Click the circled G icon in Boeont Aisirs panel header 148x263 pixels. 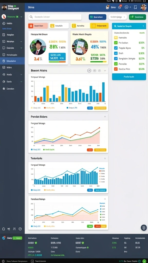click(x=89, y=71)
